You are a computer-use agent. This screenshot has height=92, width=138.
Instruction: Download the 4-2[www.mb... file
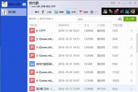[131, 72]
